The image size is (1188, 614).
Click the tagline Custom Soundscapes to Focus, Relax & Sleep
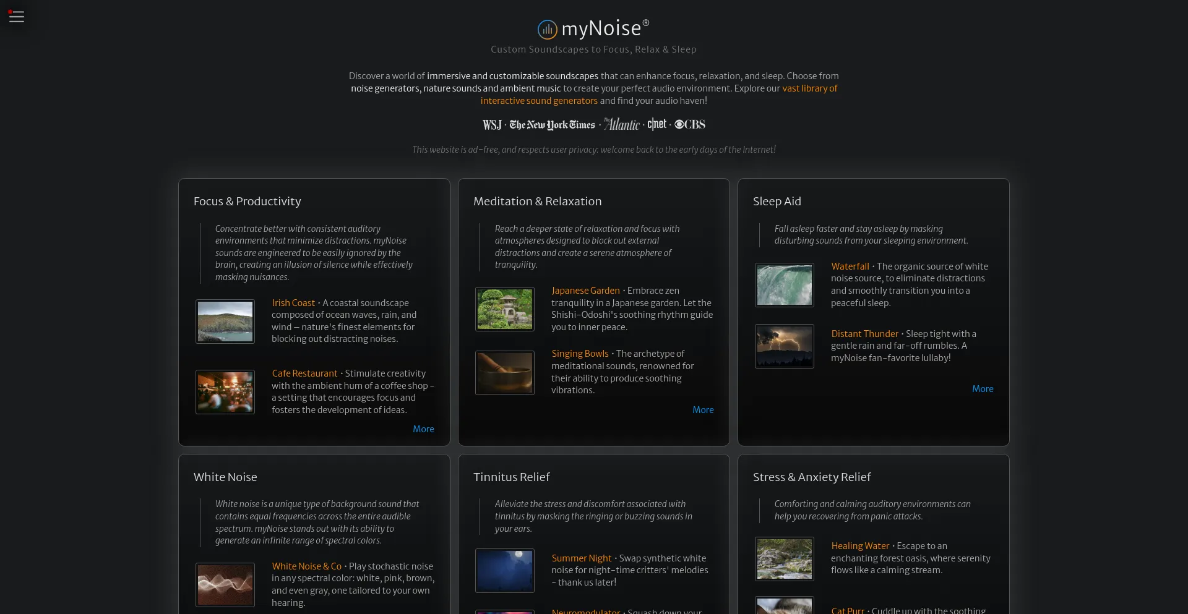pyautogui.click(x=593, y=49)
